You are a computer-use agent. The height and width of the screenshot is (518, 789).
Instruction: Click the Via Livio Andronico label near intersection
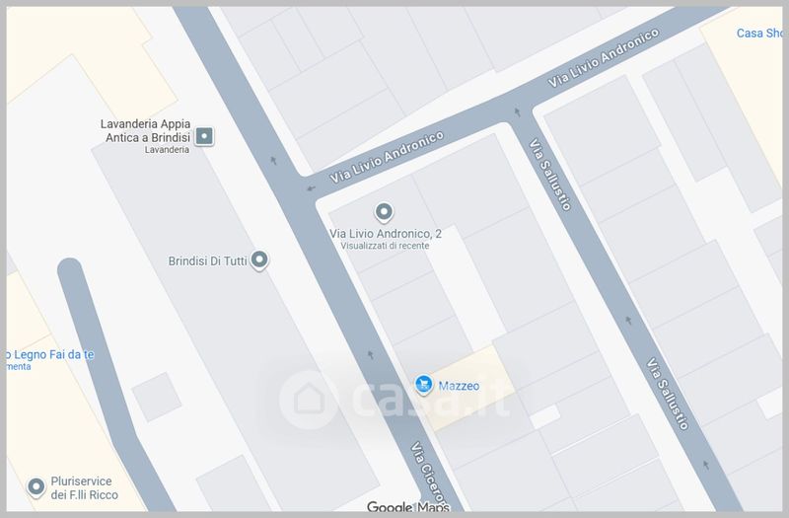click(x=387, y=157)
